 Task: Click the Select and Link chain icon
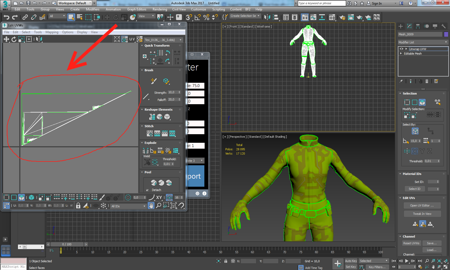[x=25, y=17]
